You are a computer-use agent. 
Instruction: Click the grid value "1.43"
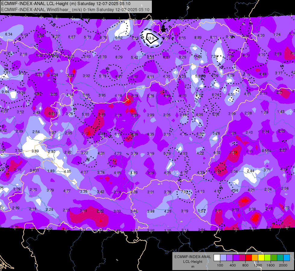tap(281, 112)
